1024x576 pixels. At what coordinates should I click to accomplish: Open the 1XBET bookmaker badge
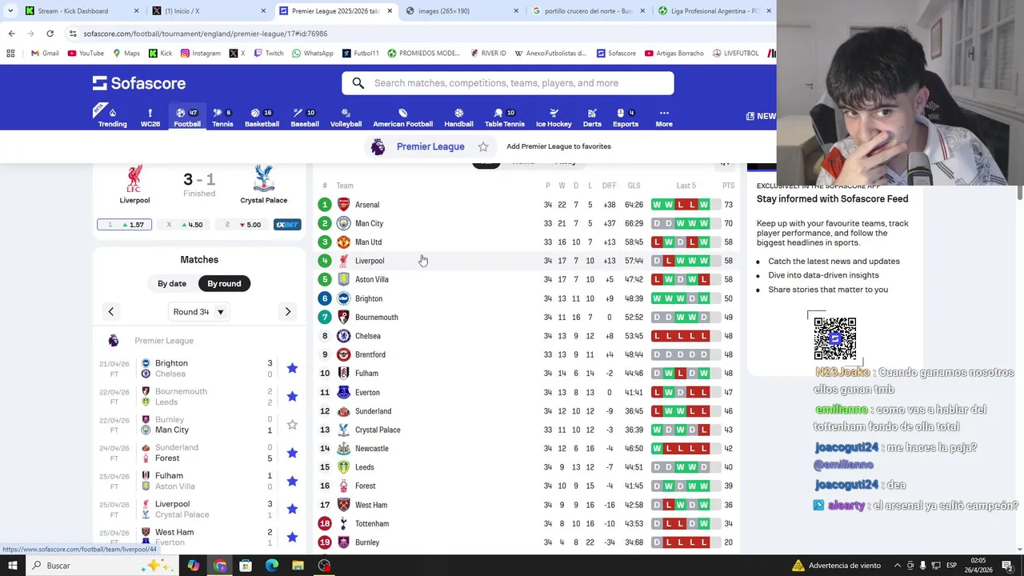point(287,225)
